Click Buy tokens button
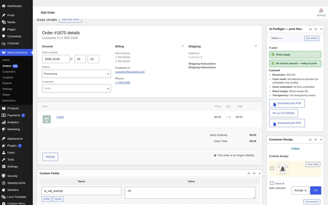Image resolution: width=328 pixels, height=205 pixels. tap(312, 38)
